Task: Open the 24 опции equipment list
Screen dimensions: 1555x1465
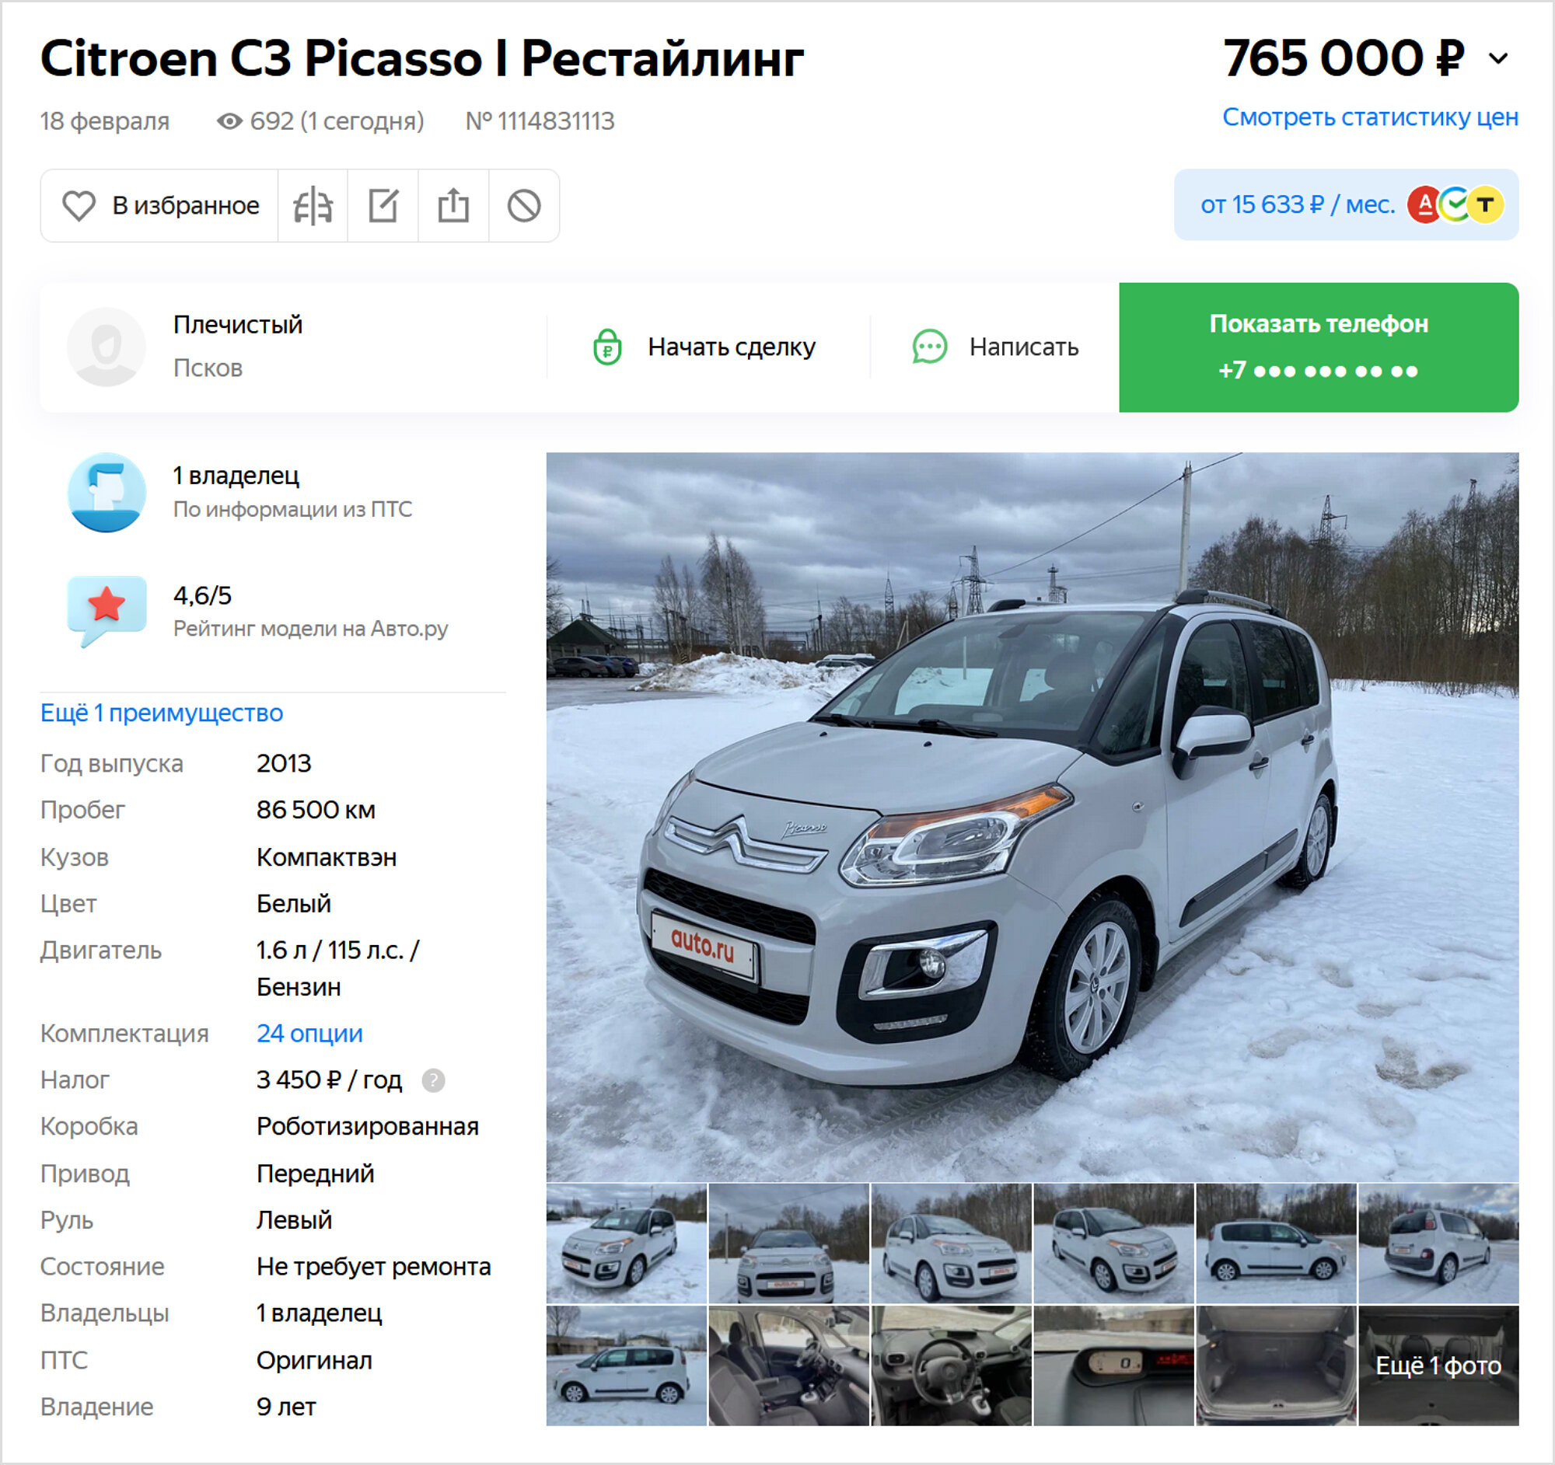Action: click(x=309, y=1034)
